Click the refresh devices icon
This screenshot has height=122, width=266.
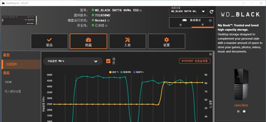tap(211, 12)
